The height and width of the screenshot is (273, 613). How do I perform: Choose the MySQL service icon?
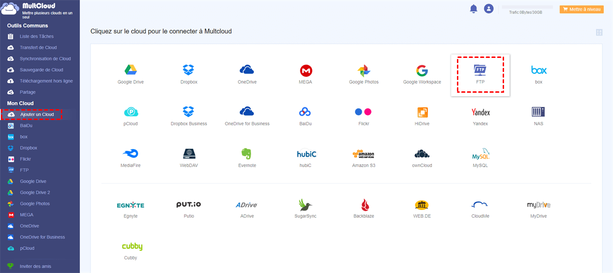[x=480, y=154]
